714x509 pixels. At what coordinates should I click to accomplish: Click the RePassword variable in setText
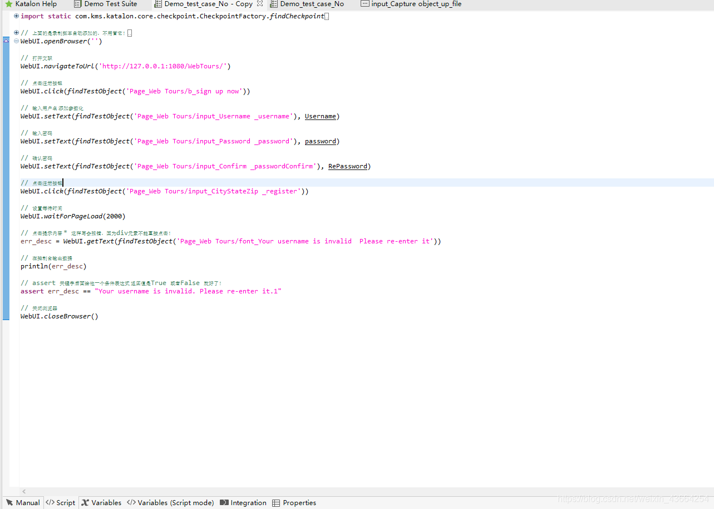click(x=348, y=166)
